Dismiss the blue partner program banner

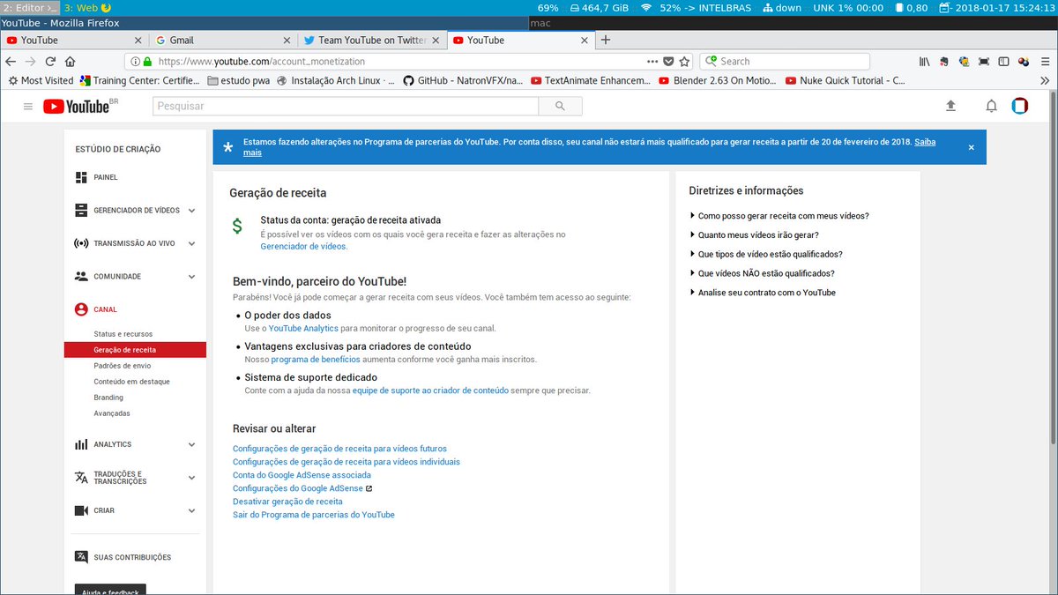tap(972, 147)
